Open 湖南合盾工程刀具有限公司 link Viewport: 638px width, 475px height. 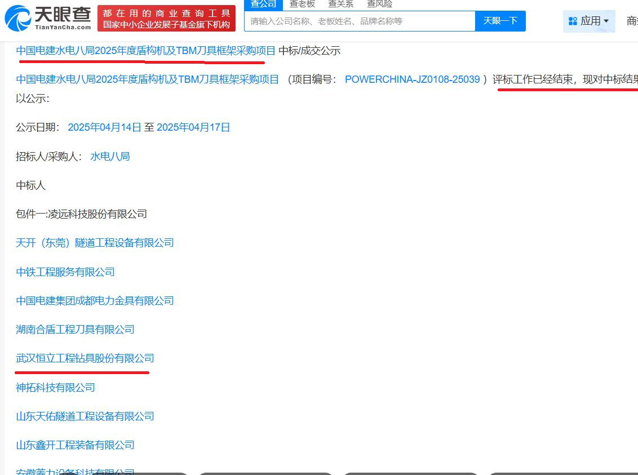coord(76,330)
